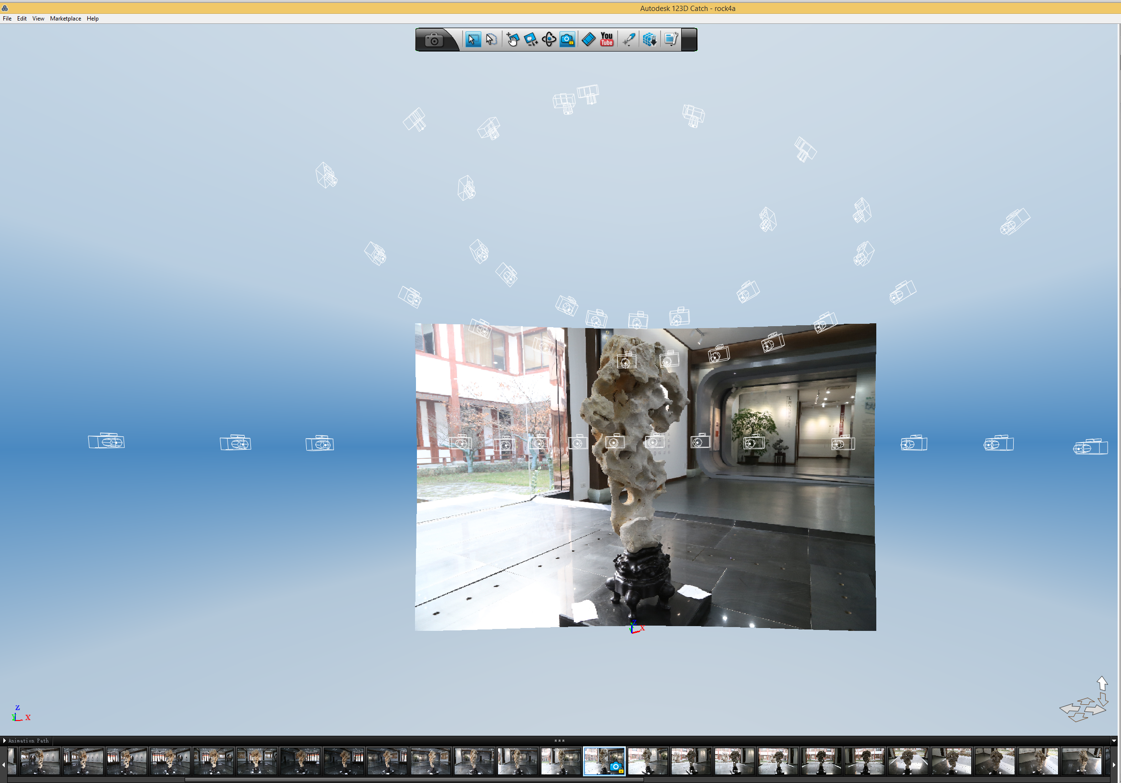
Task: Click the blue mesh cube download icon
Action: (649, 40)
